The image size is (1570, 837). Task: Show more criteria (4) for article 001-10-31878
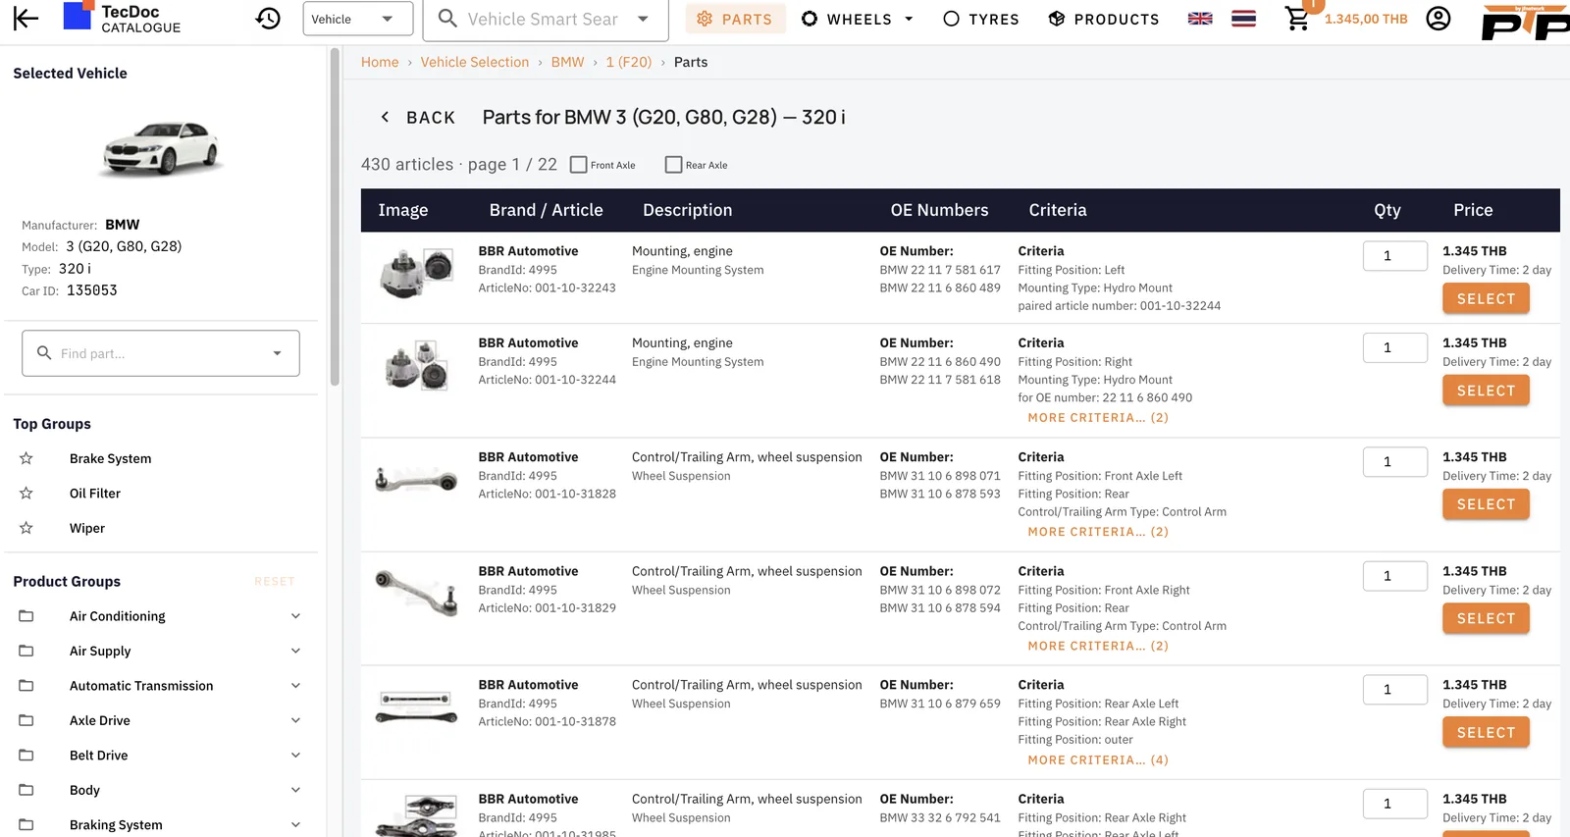click(x=1098, y=759)
